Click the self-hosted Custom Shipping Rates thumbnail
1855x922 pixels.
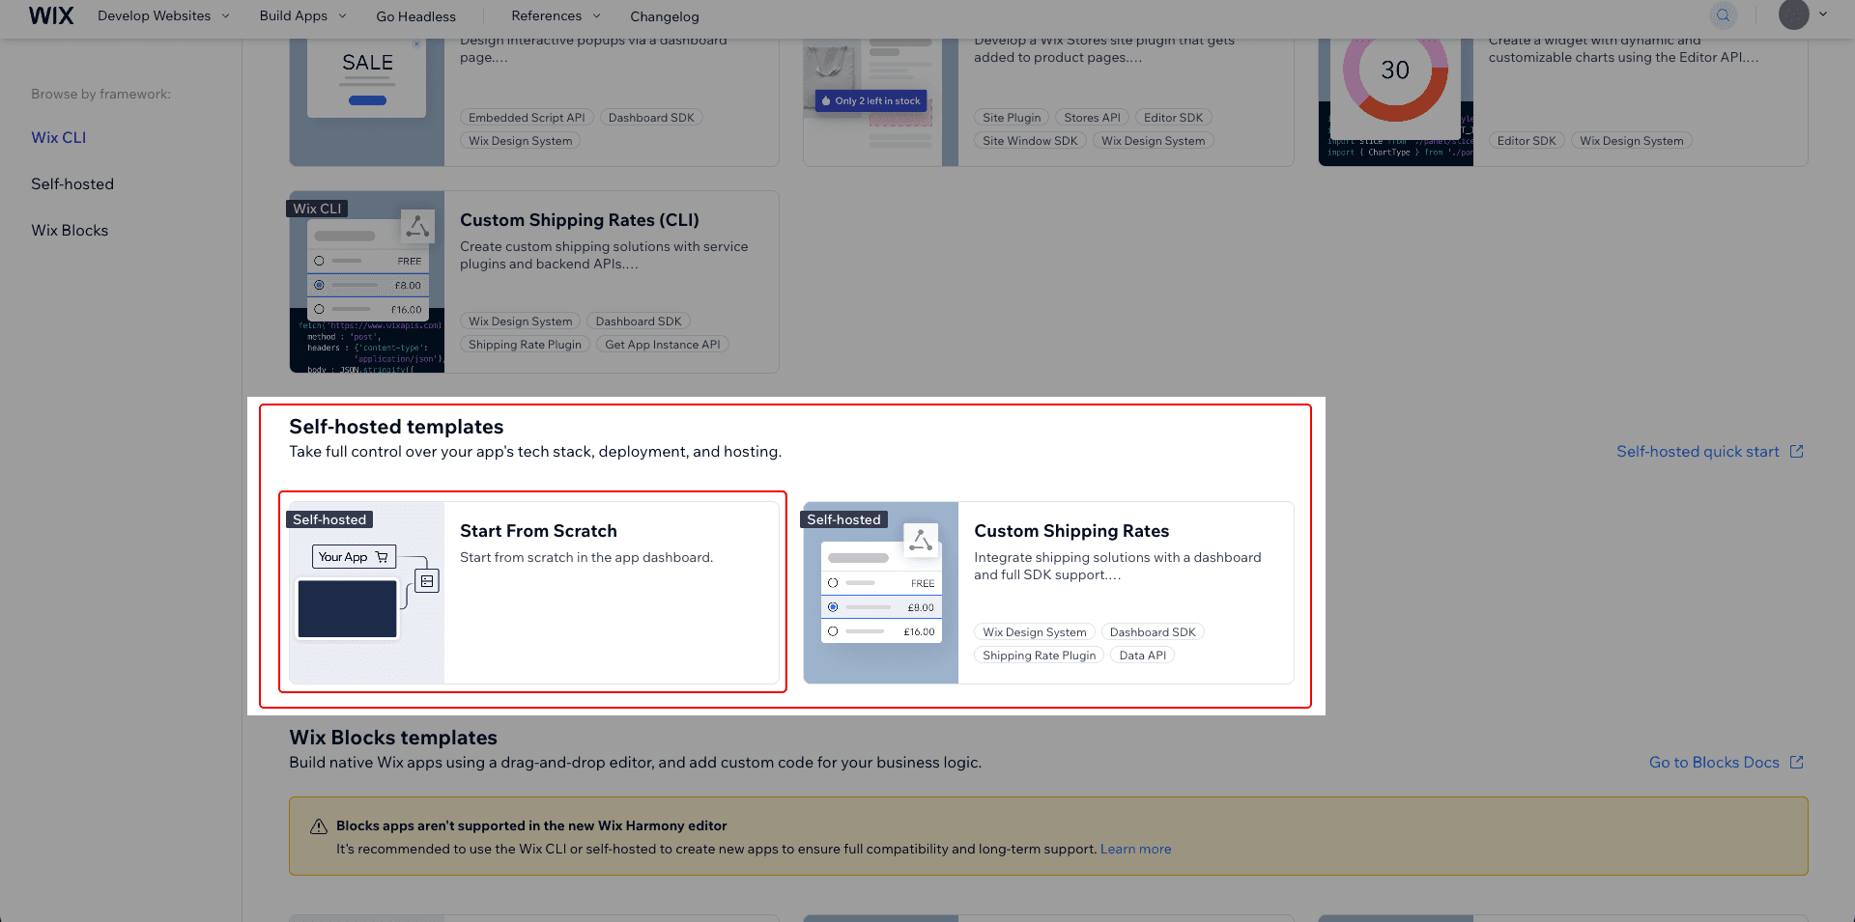pyautogui.click(x=880, y=593)
